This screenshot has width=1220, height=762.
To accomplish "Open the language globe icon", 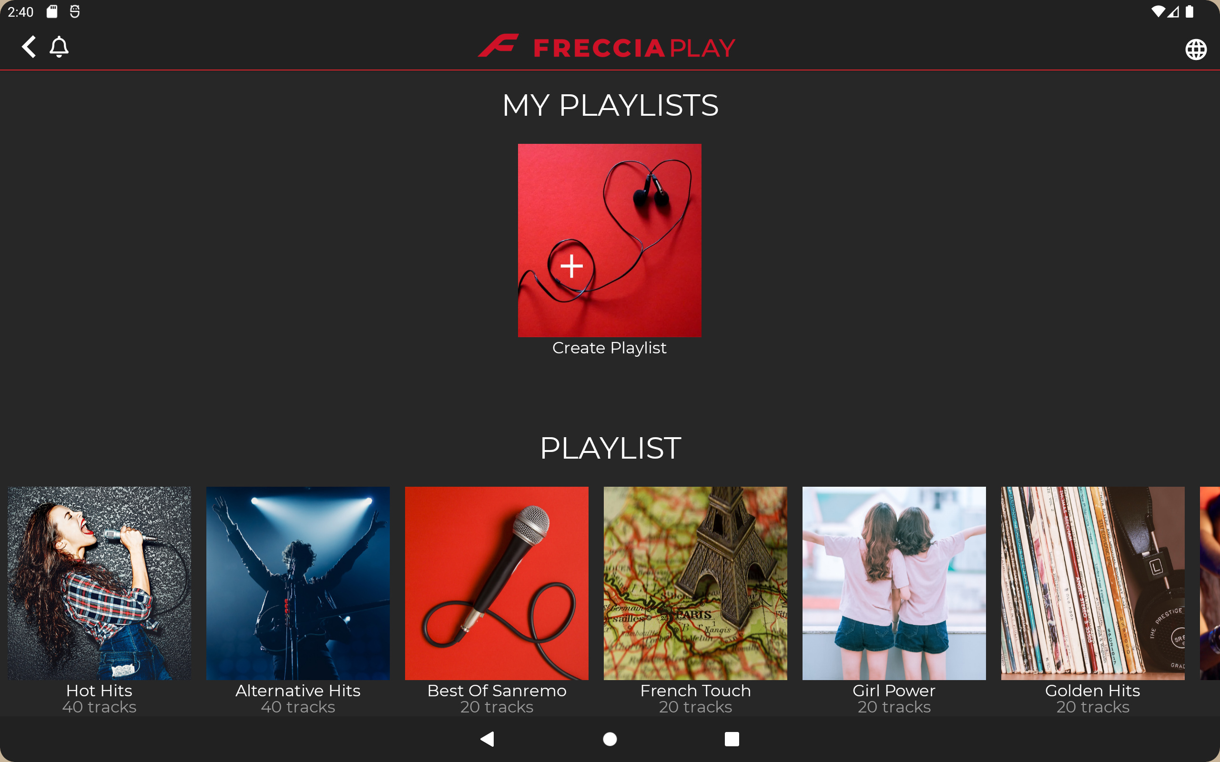I will coord(1196,50).
